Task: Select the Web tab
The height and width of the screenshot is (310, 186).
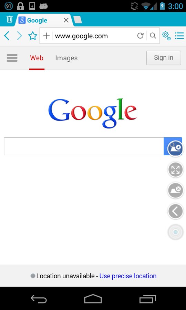Action: point(37,58)
